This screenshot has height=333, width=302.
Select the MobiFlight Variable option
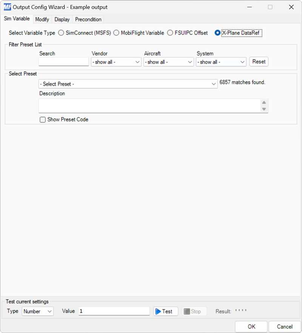pos(116,33)
